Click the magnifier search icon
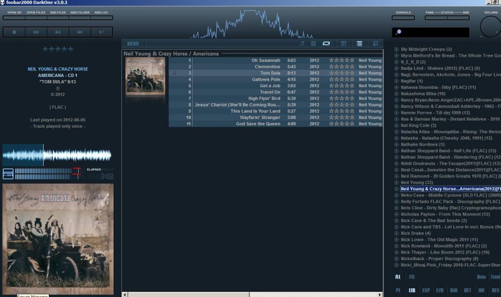This screenshot has width=501, height=297. (x=398, y=32)
